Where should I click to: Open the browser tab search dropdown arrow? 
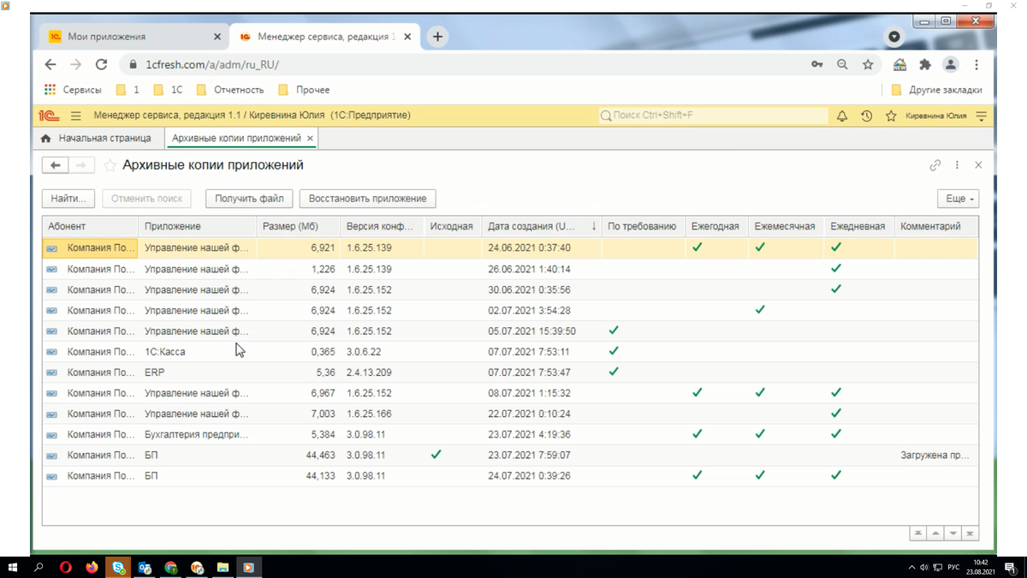pos(894,37)
